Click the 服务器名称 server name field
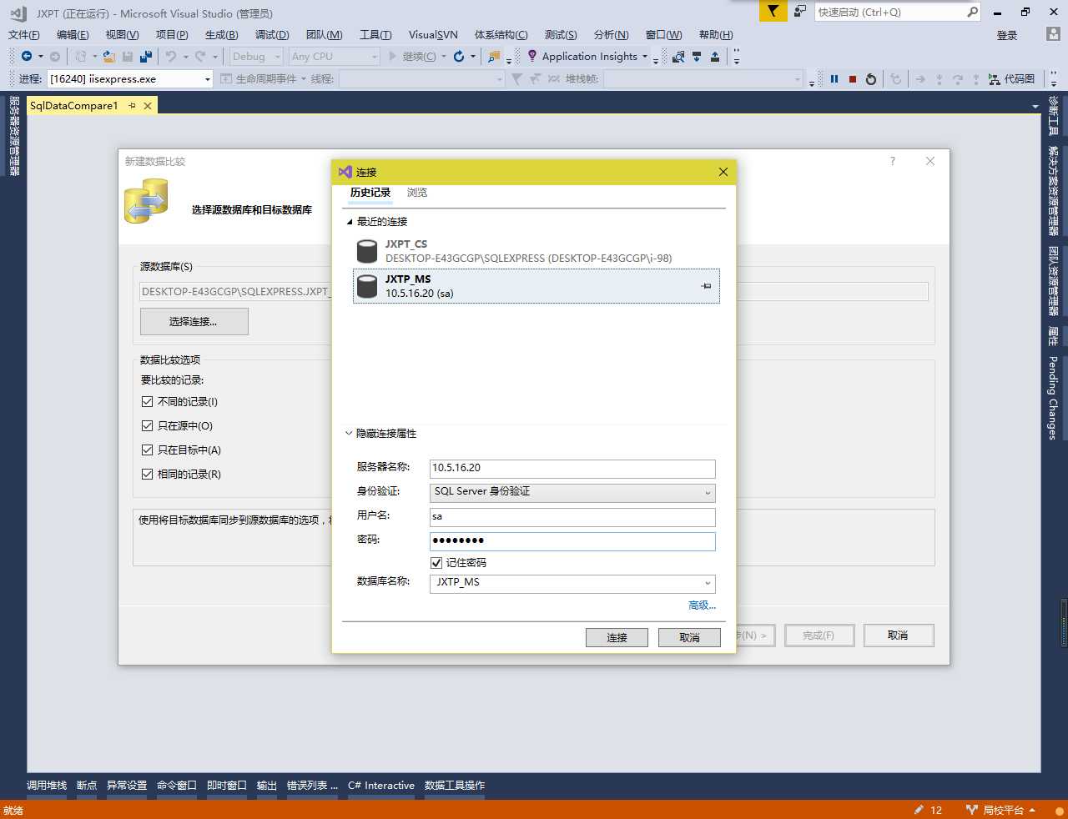The image size is (1068, 819). point(572,469)
